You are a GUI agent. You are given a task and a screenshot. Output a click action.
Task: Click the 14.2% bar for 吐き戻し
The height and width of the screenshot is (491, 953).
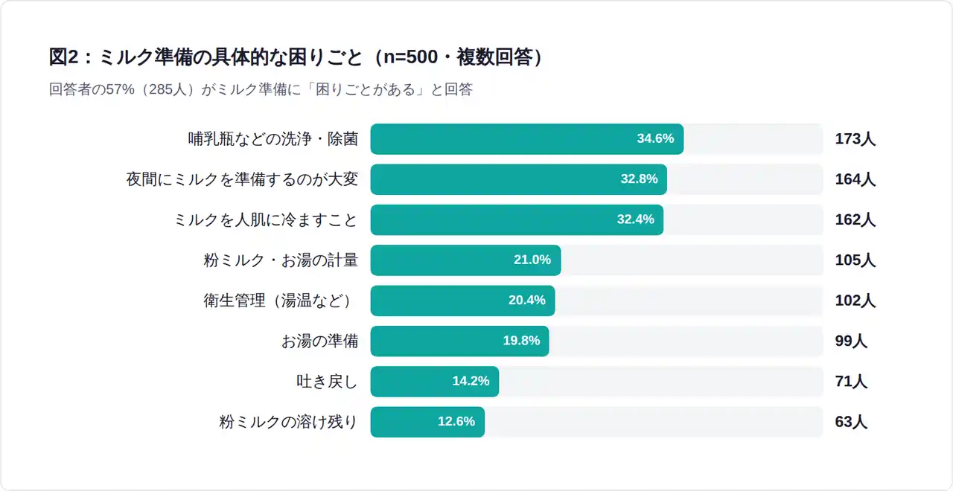pyautogui.click(x=434, y=382)
